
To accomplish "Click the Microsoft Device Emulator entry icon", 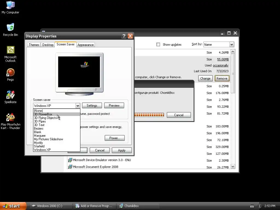I will 70,160.
